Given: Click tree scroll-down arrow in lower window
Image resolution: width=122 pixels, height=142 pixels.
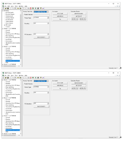Looking at the screenshot, I should (21, 134).
